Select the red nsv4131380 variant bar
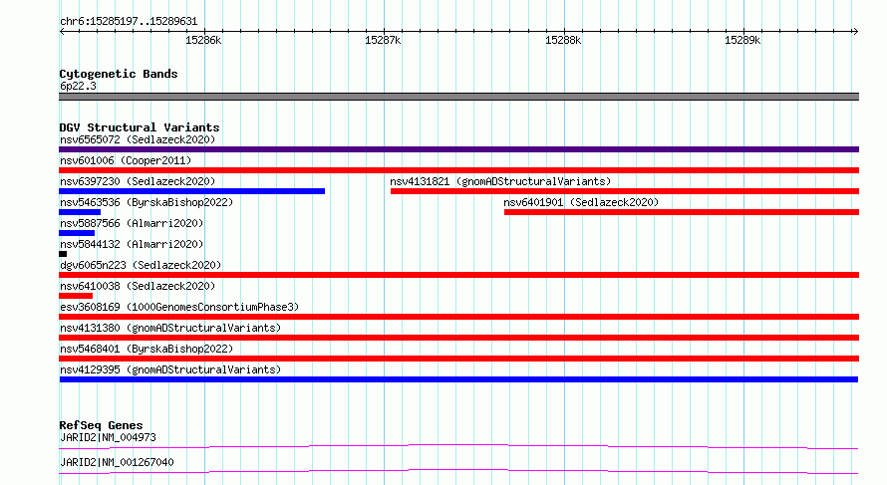Image resolution: width=887 pixels, height=485 pixels. [458, 338]
